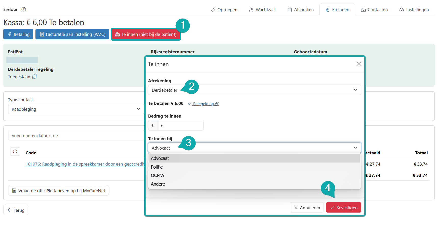Click the Betaling button
The width and height of the screenshot is (437, 226).
point(18,34)
